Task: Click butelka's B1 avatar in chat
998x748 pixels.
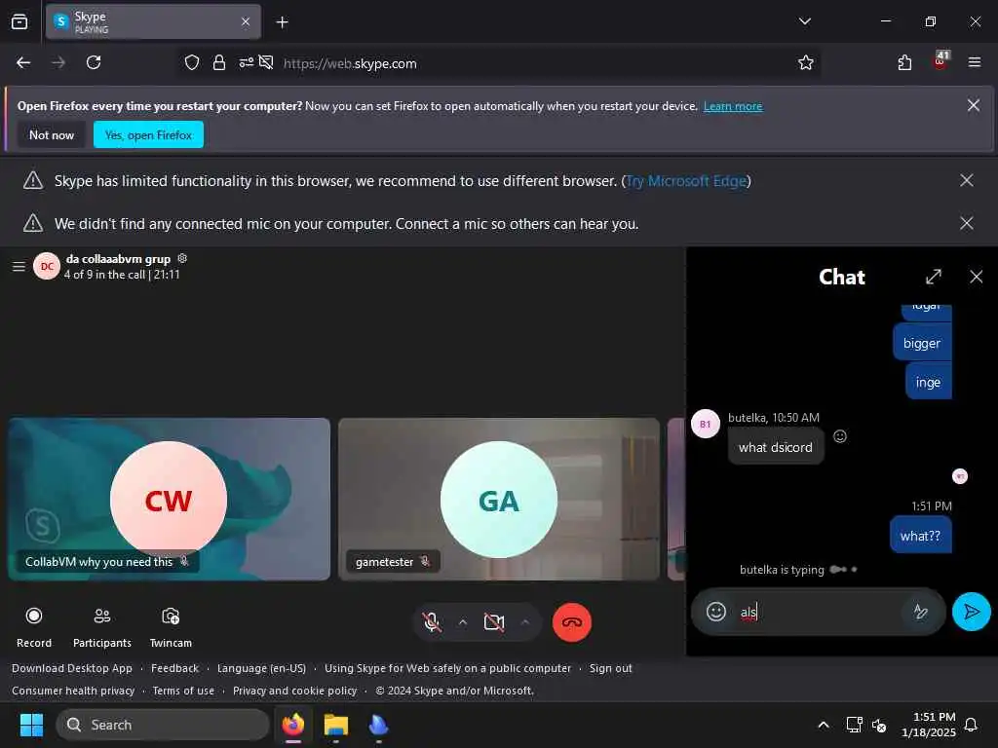Action: click(706, 424)
